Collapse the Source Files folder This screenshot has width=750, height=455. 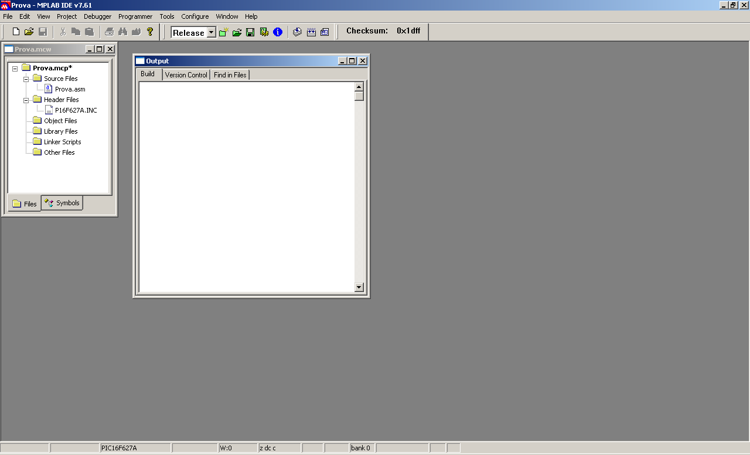pos(26,79)
